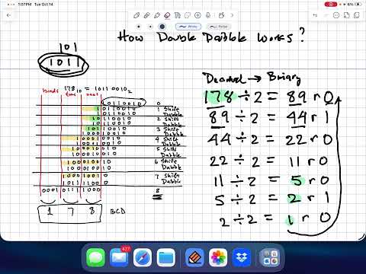Select the second eraser mode button
366x274 pixels.
click(219, 27)
